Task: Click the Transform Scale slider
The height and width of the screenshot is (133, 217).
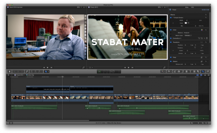Action: [x=190, y=51]
